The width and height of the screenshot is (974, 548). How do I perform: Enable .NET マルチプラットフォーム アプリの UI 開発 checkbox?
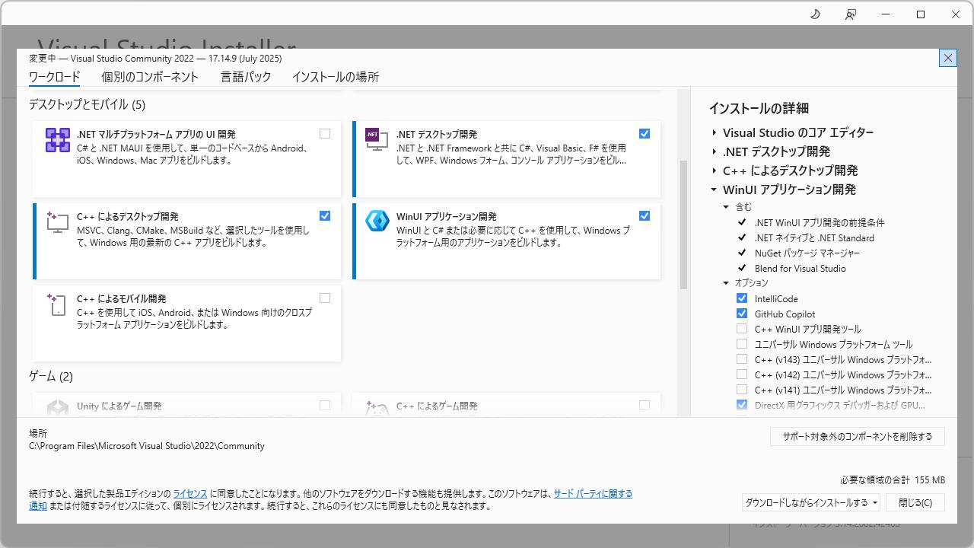click(x=325, y=134)
